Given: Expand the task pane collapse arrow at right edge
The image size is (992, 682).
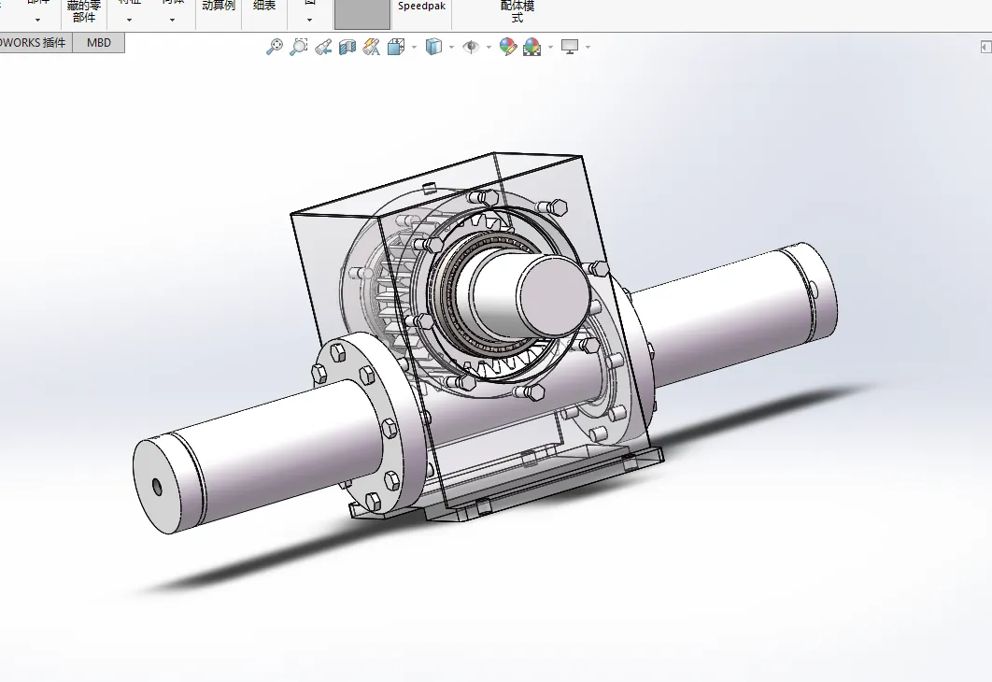Looking at the screenshot, I should [985, 47].
